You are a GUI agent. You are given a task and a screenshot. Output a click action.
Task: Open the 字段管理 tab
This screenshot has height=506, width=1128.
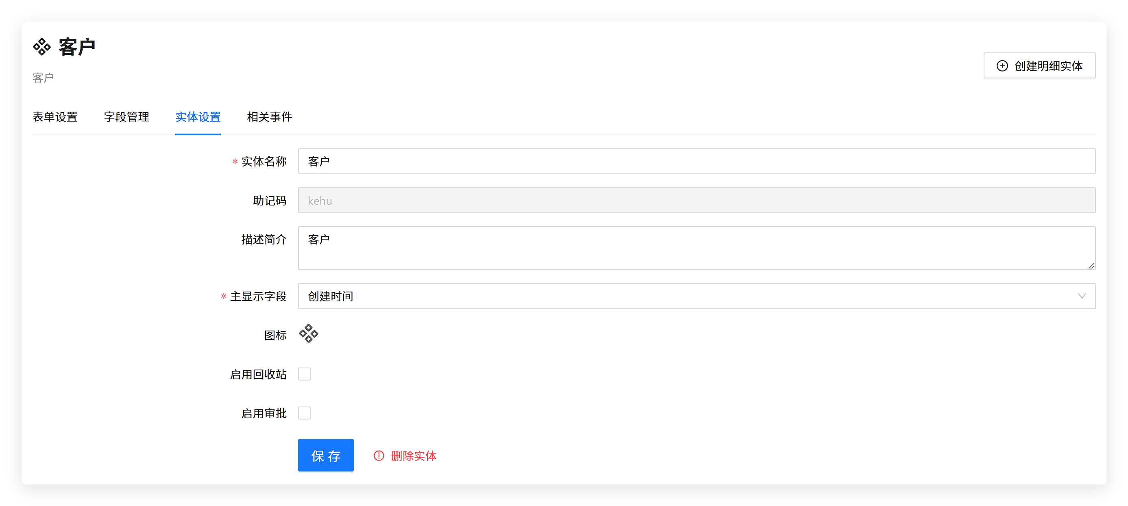pos(126,117)
